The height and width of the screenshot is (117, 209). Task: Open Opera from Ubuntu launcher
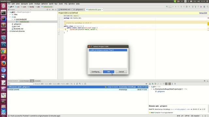click(4, 57)
